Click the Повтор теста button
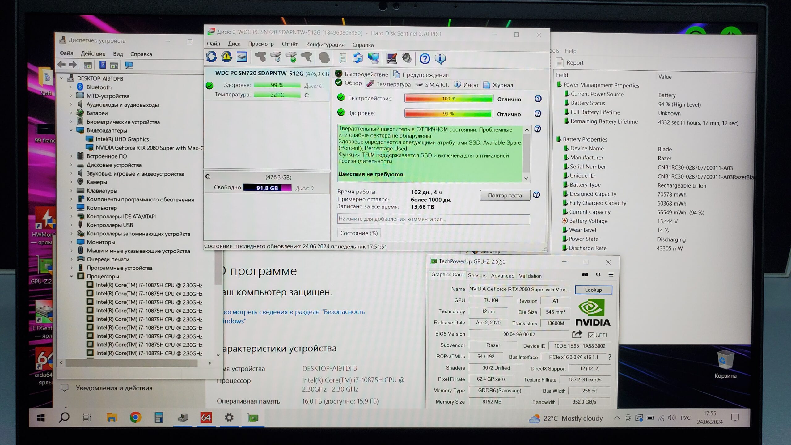 click(x=505, y=195)
